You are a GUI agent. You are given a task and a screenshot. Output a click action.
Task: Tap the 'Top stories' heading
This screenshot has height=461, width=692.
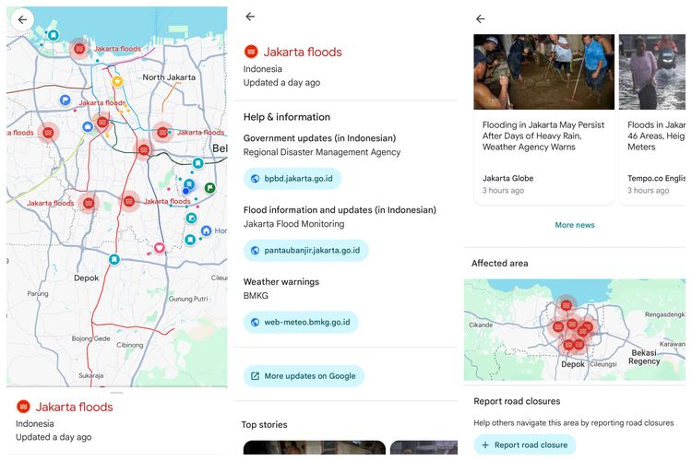265,424
